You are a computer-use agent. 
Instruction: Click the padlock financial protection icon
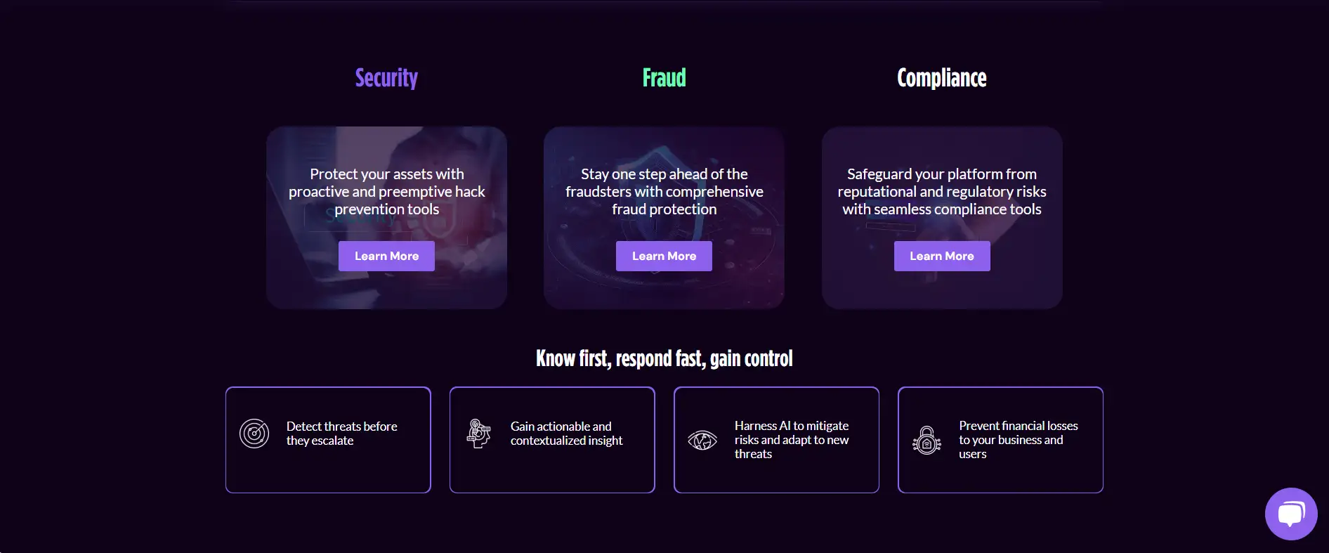(927, 441)
